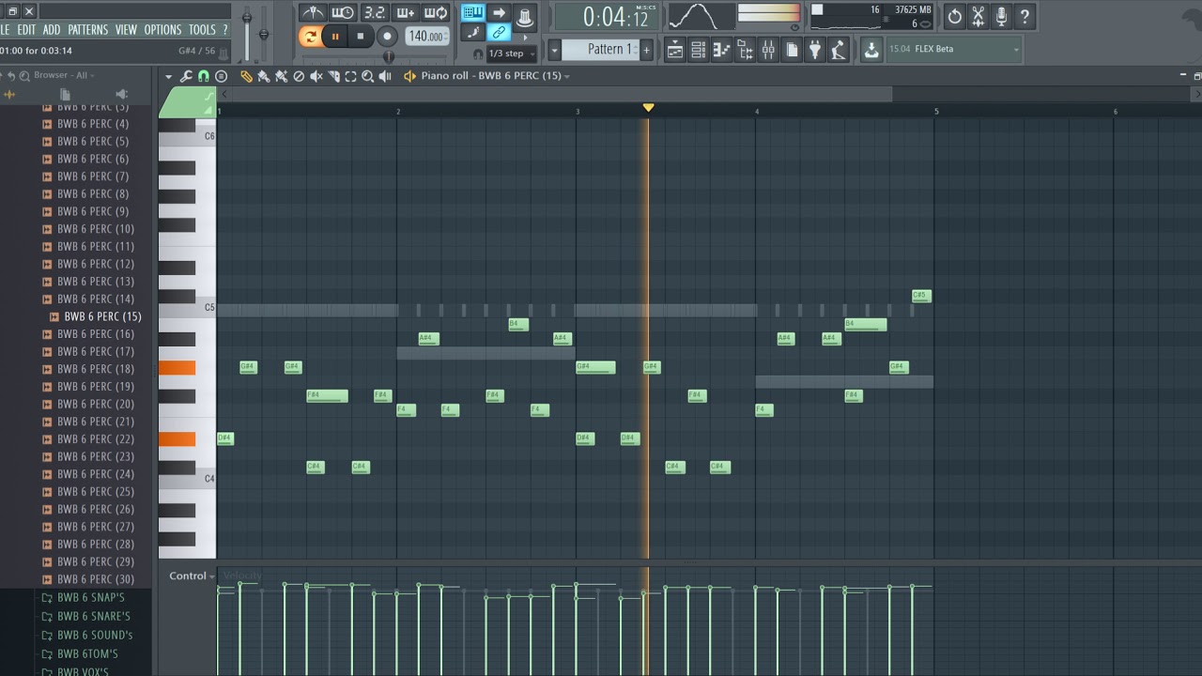This screenshot has height=676, width=1202.
Task: Open target channel dropdown BWB 6 PERC (15)
Action: tap(496, 75)
